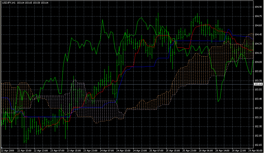Image resolution: width=264 pixels, height=153 pixels.
Task: Click the 104.75 price axis label
Action: [258, 16]
